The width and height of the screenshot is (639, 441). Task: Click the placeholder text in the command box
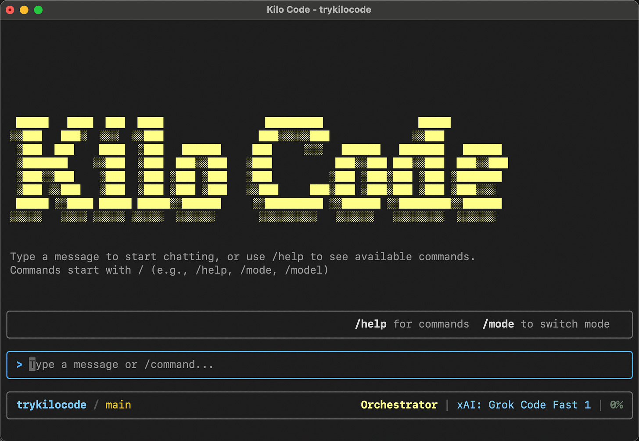pos(122,365)
